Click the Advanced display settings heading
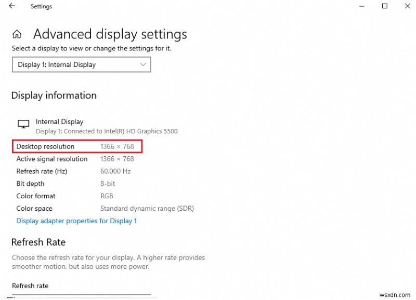 click(x=110, y=34)
